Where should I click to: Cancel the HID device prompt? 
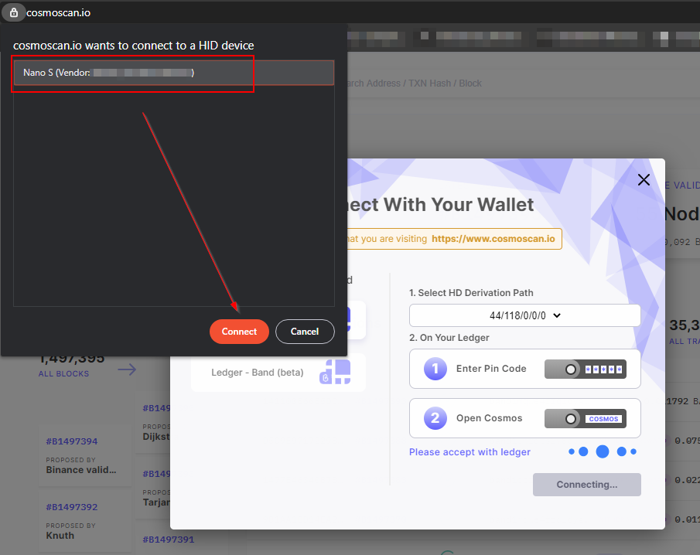tap(305, 332)
